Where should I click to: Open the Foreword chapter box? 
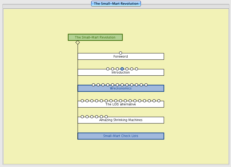pyautogui.click(x=121, y=57)
